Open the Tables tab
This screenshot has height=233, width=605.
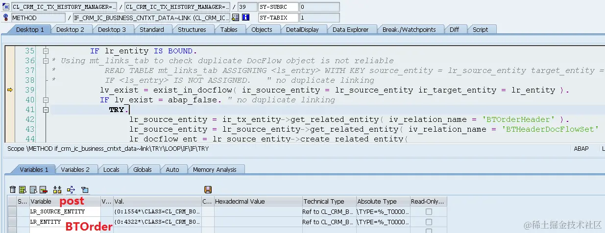coord(229,29)
